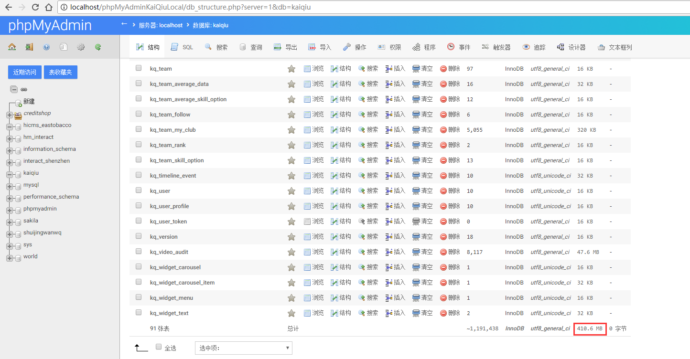Click insert icon for kq_version row
690x359 pixels.
[x=389, y=237]
